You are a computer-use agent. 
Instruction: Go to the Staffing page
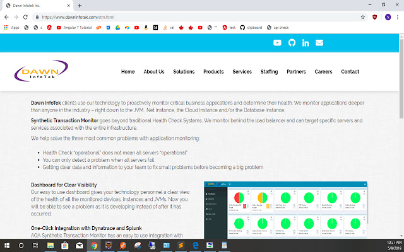[x=269, y=72]
